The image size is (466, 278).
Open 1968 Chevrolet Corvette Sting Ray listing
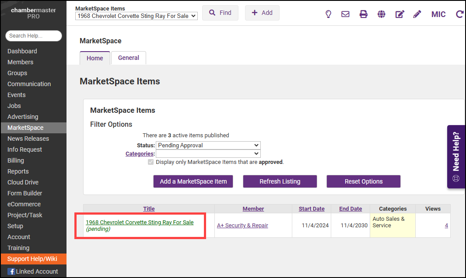coord(140,222)
